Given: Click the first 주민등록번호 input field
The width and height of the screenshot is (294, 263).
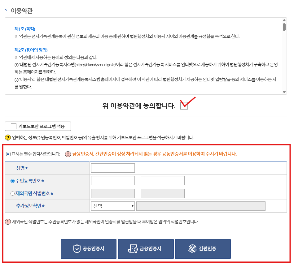Looking at the screenshot, I should [113, 181].
